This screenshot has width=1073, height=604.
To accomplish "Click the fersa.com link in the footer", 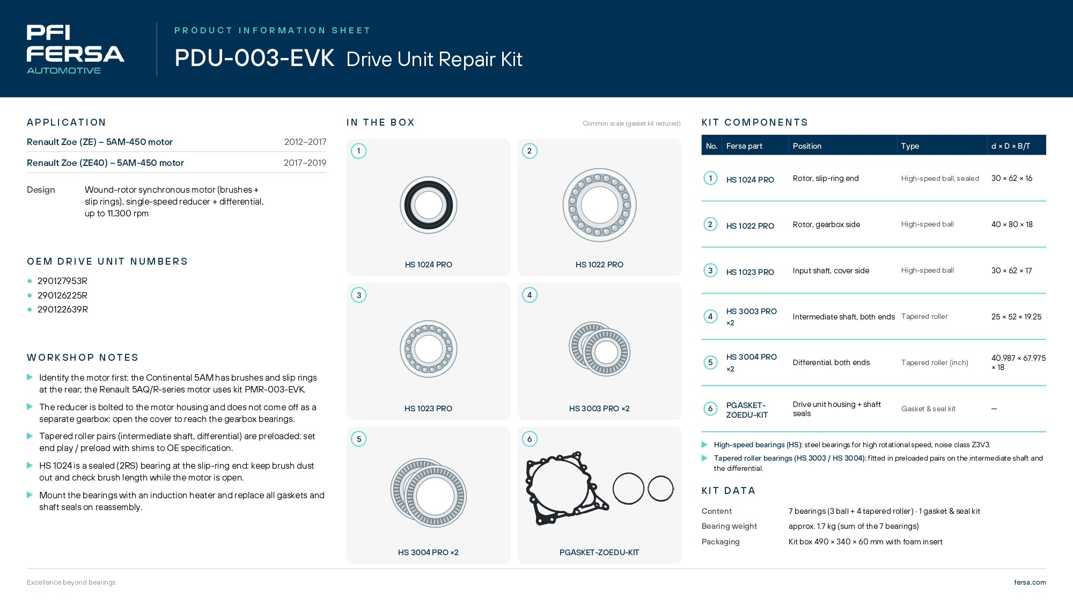I will pos(1030,582).
